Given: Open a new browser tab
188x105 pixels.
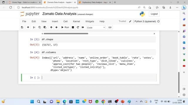Looking at the screenshot, I should (x=115, y=2).
